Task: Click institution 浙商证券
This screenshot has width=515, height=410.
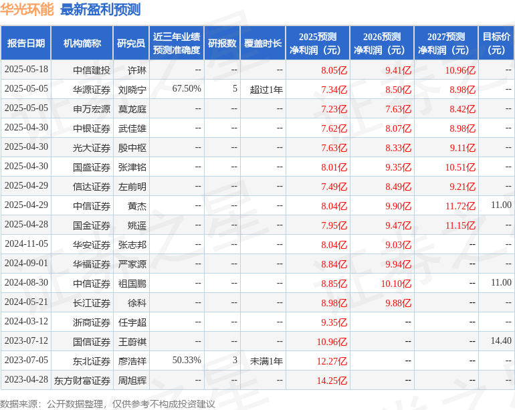Action: pos(92,322)
